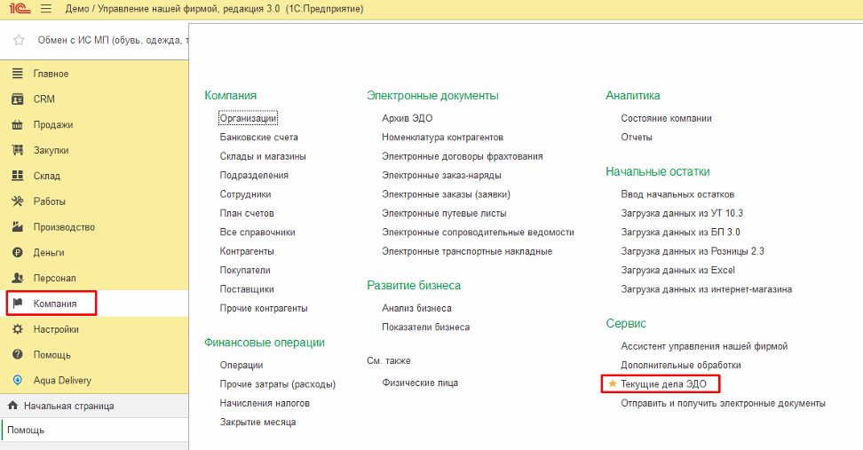Open Текущие дела ЭДО
The width and height of the screenshot is (863, 450).
coord(663,384)
